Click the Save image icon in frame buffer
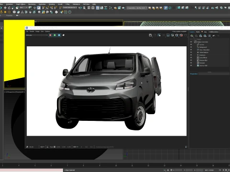230x172 pixels. 150,35
